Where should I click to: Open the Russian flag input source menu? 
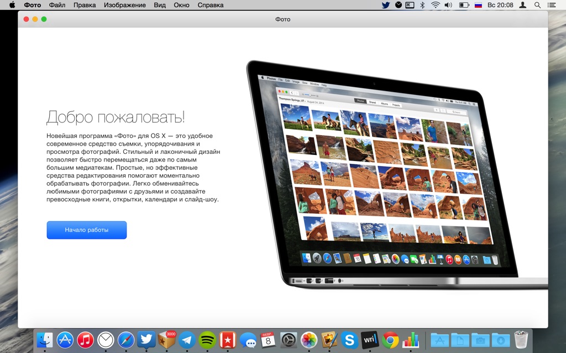478,5
